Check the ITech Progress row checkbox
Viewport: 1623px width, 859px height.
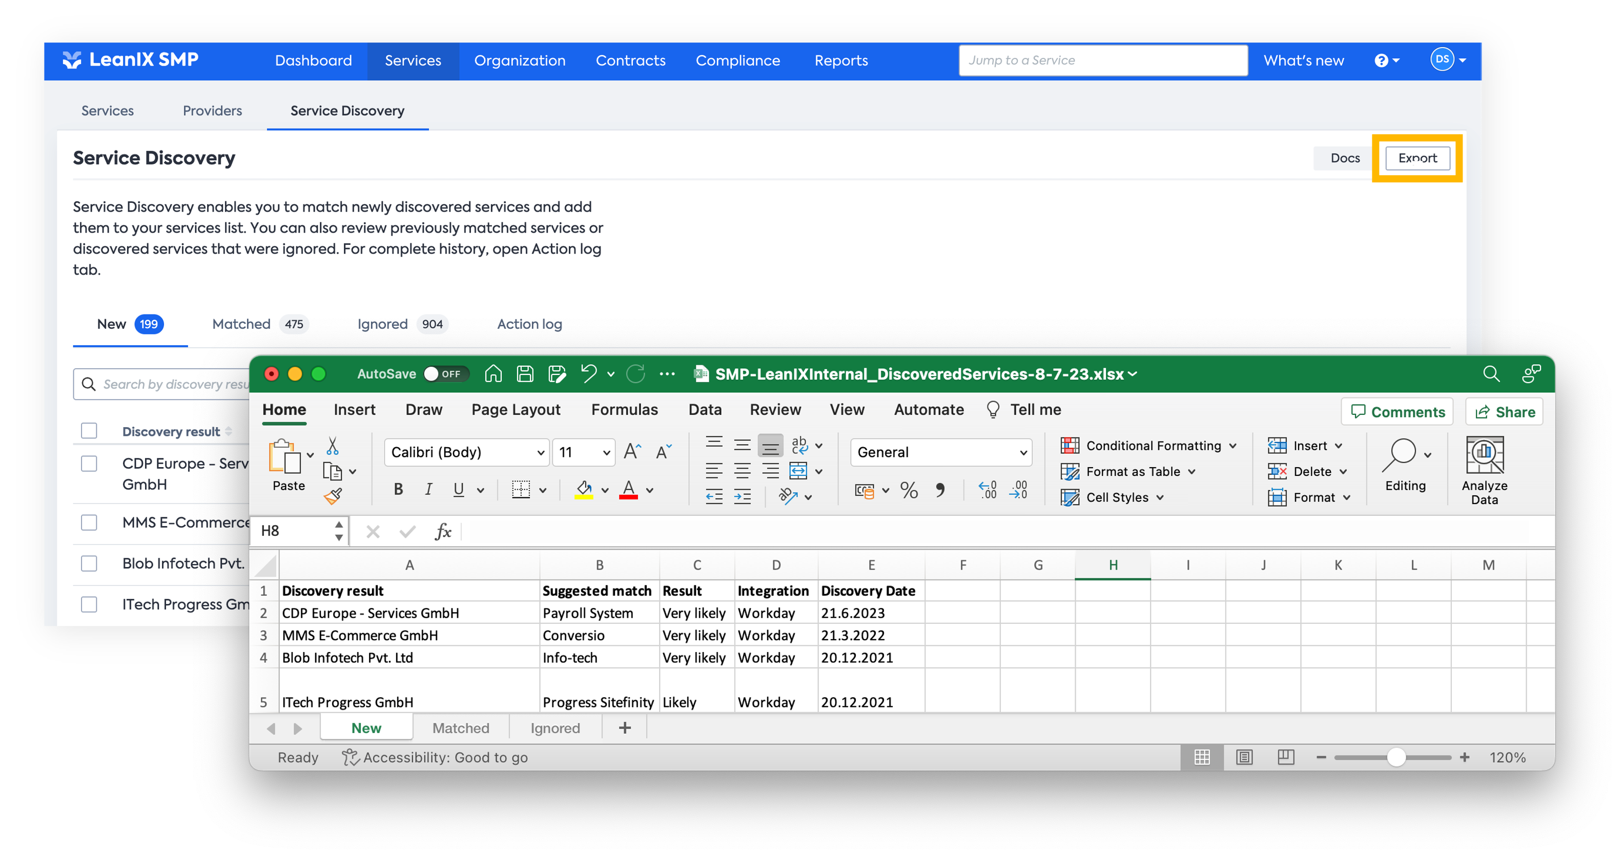89,604
